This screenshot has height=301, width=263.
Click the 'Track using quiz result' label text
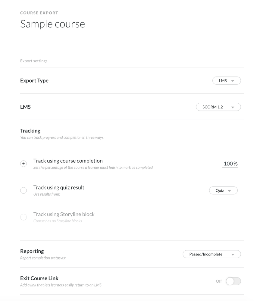point(59,187)
